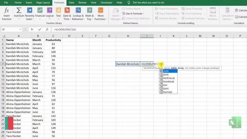The image size is (247, 139).
Task: Click table_array in VLOOKUP tooltip
Action: pyautogui.click(x=177, y=68)
